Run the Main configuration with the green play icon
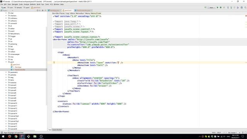The width and height of the screenshot is (247, 139). [x=218, y=8]
